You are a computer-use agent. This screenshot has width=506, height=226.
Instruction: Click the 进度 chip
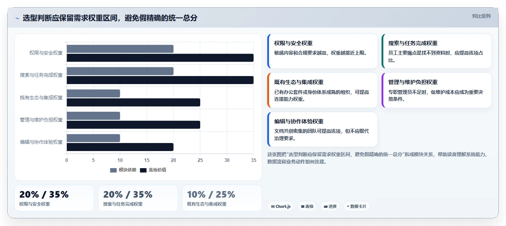click(330, 206)
